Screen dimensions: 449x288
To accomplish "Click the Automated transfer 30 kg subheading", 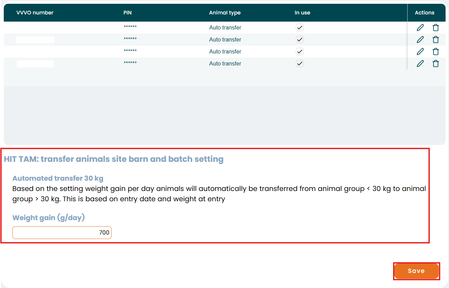I will tap(58, 178).
